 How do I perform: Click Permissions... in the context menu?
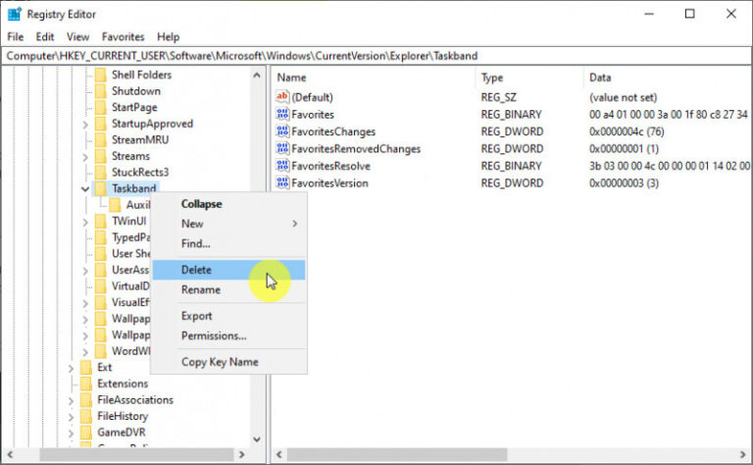[x=214, y=336]
